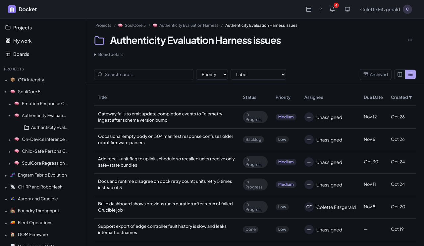
Task: Click the large folder icon beside board title
Action: tap(99, 40)
